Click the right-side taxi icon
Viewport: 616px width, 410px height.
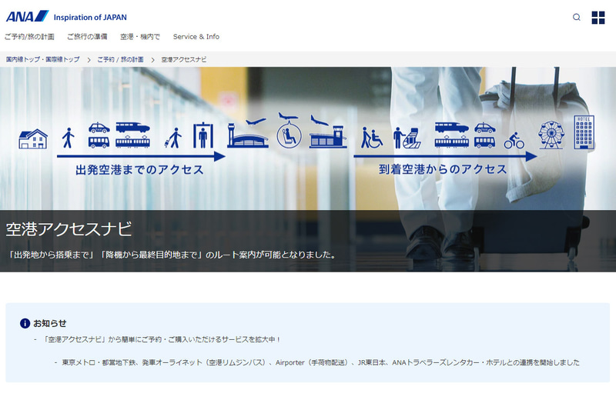[x=485, y=128]
